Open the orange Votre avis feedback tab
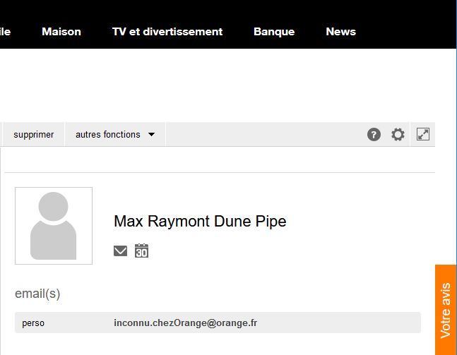Viewport: 457px width, 355px height. (446, 310)
